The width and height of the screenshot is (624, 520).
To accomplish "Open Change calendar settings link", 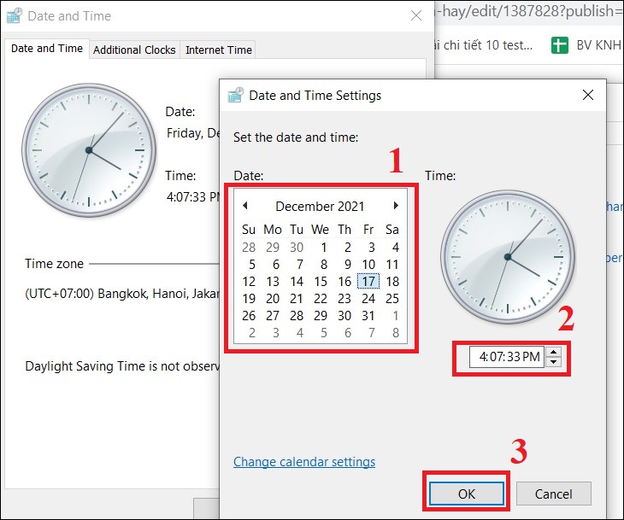I will [304, 462].
